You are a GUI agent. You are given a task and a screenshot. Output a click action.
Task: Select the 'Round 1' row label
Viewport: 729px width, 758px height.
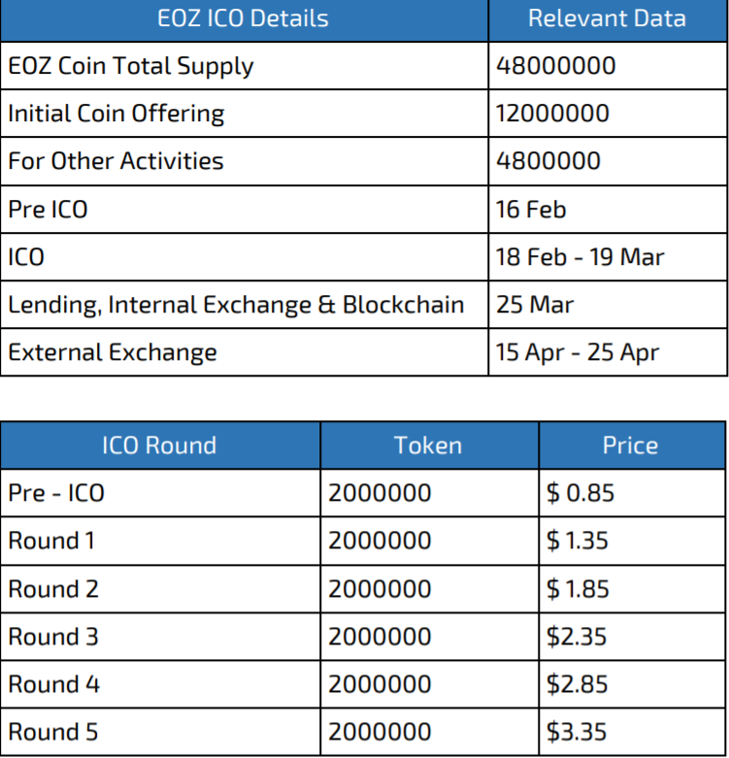[x=51, y=541]
